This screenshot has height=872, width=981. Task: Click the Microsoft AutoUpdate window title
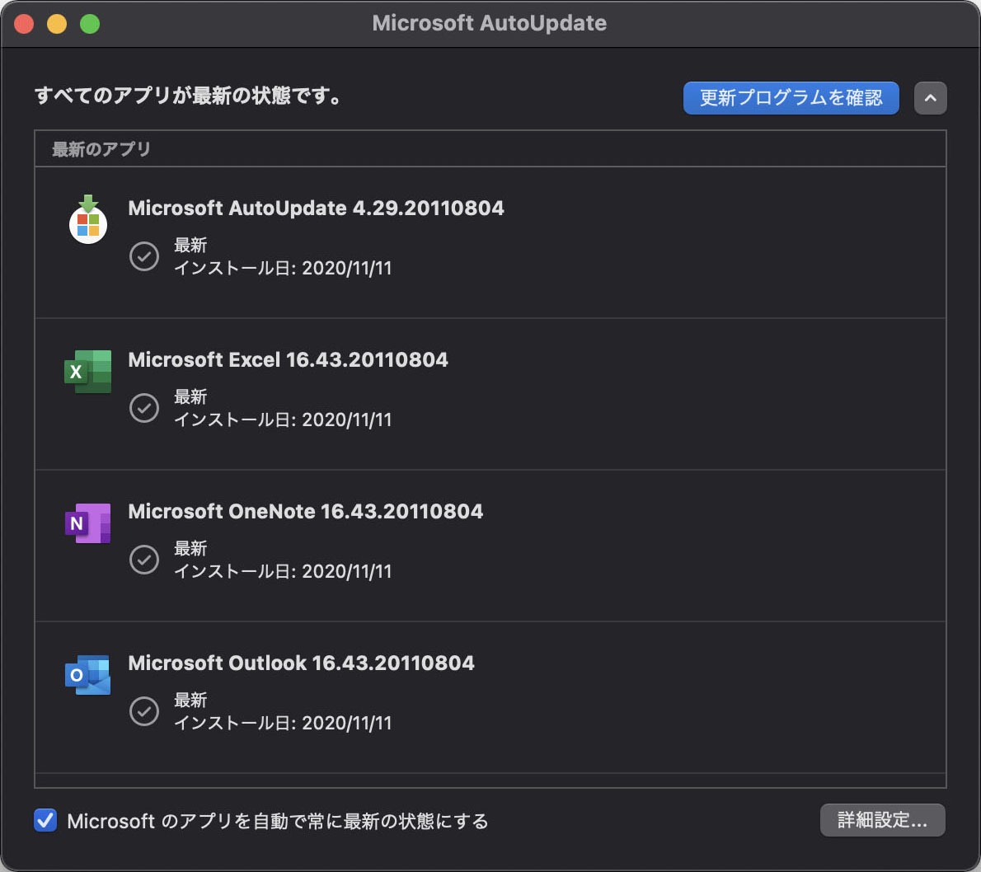[x=489, y=23]
